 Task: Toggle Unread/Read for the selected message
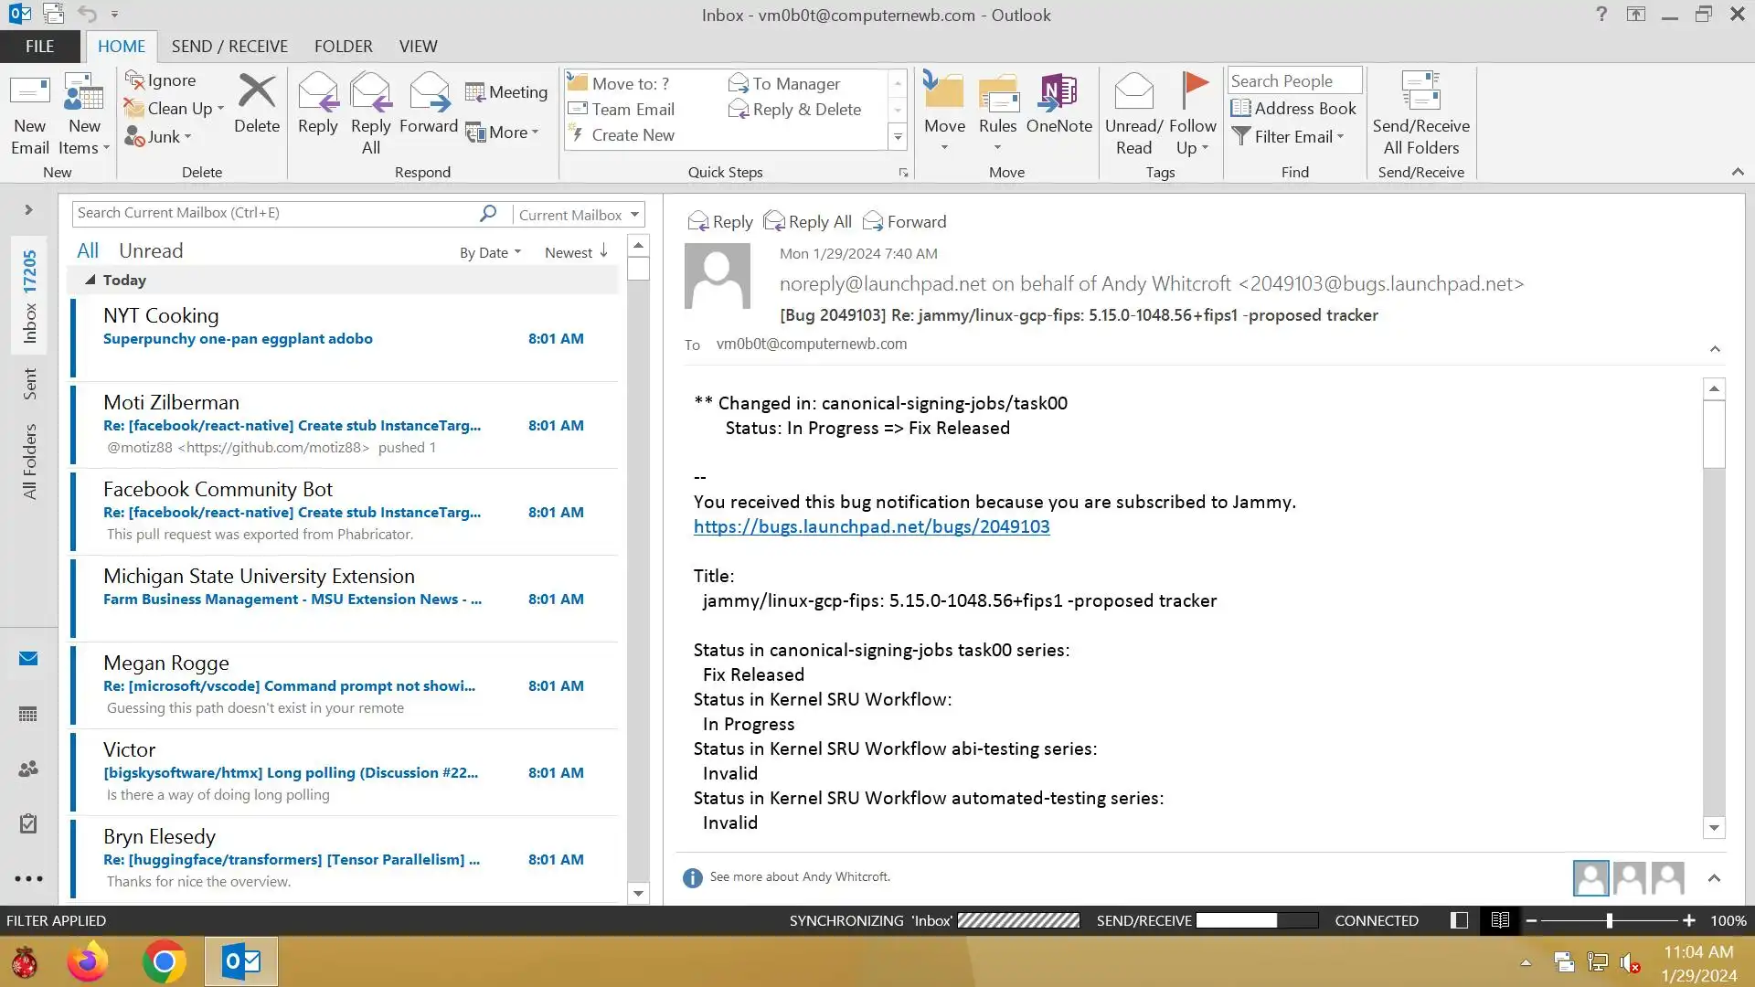tap(1133, 92)
